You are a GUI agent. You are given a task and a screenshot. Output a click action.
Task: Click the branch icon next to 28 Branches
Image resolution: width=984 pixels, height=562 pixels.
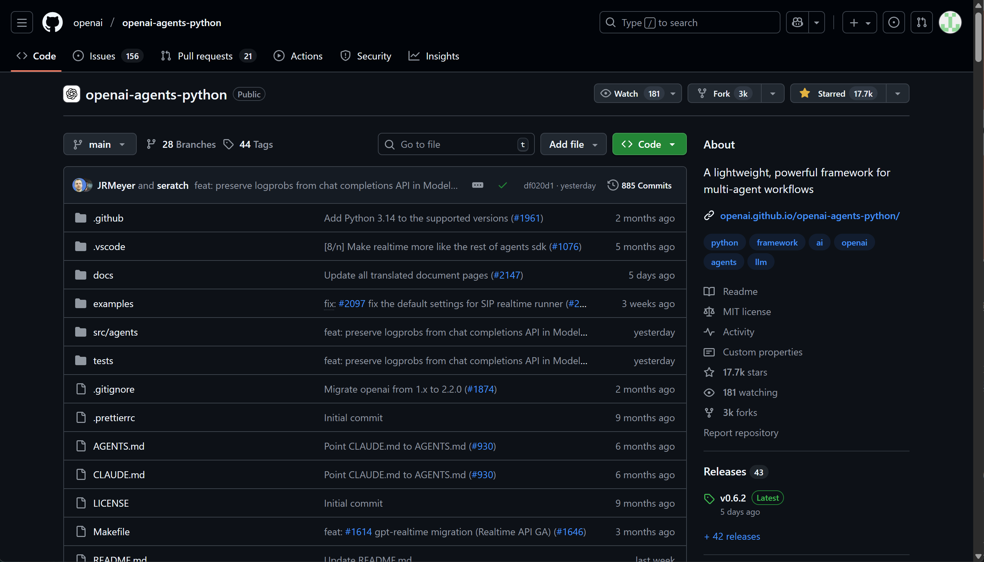pyautogui.click(x=151, y=144)
